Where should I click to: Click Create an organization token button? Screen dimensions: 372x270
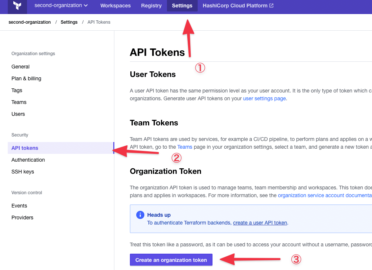(171, 260)
